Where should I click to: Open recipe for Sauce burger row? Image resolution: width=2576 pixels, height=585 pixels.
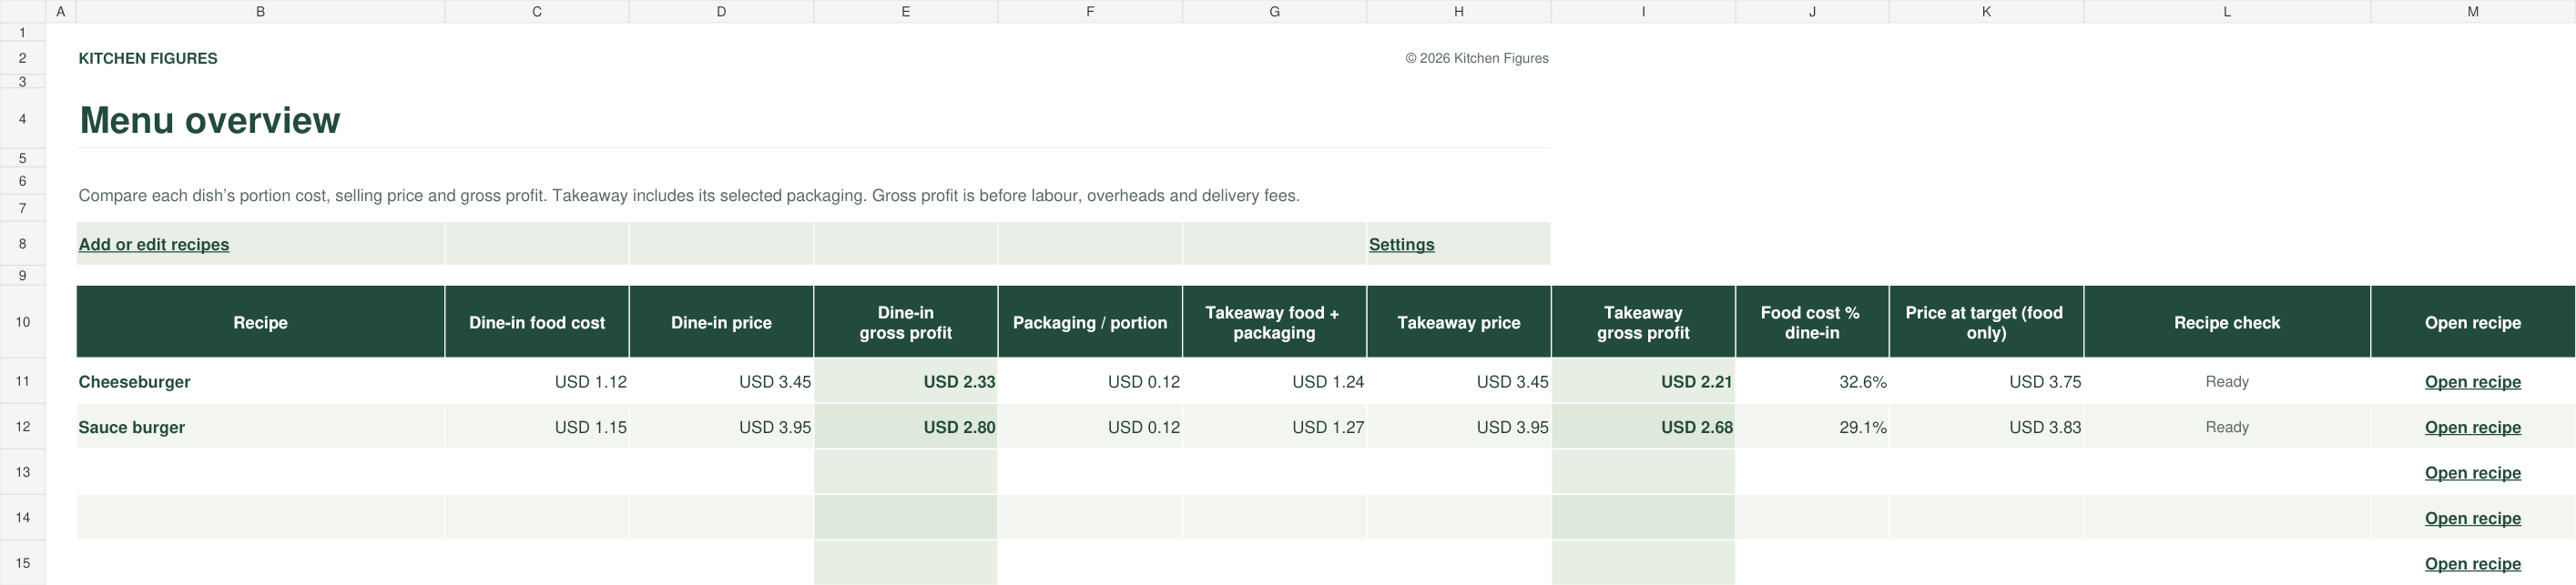[x=2472, y=427]
